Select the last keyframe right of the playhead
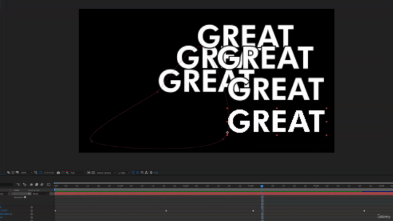Screen dimensions: 393x221 pyautogui.click(x=364, y=211)
